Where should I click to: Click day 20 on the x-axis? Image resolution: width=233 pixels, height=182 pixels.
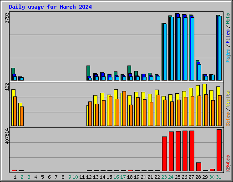(143, 177)
